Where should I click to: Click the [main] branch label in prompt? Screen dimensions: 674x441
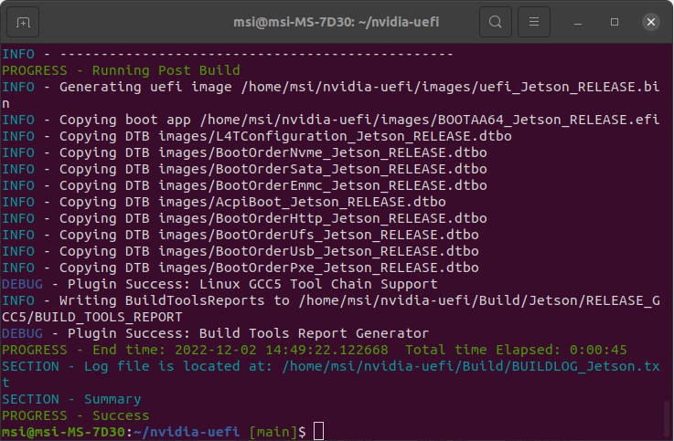(x=273, y=432)
